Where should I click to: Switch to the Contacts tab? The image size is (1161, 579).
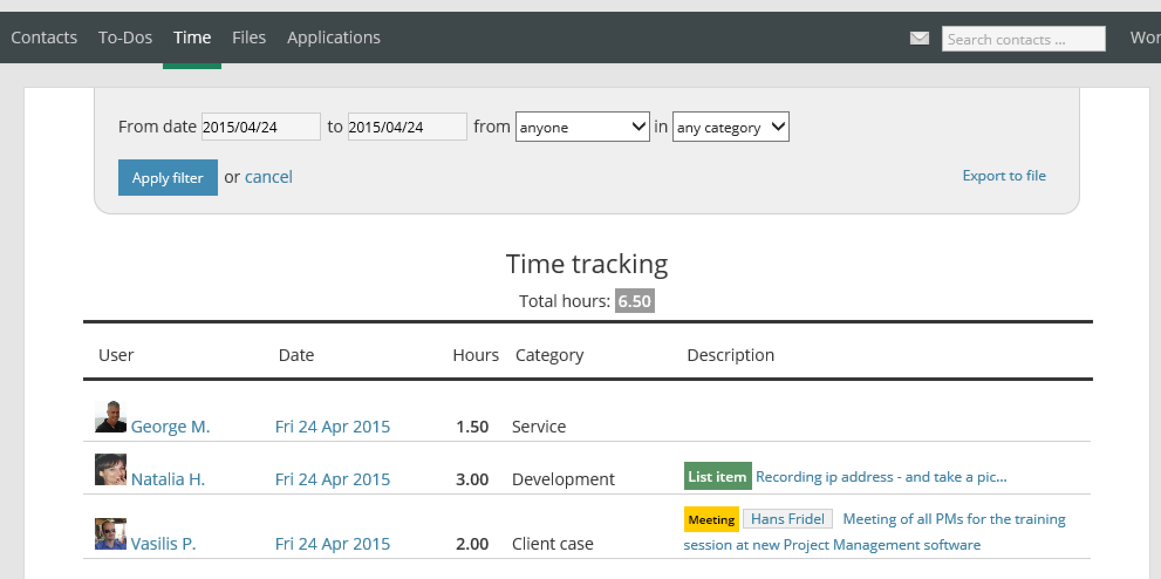44,38
